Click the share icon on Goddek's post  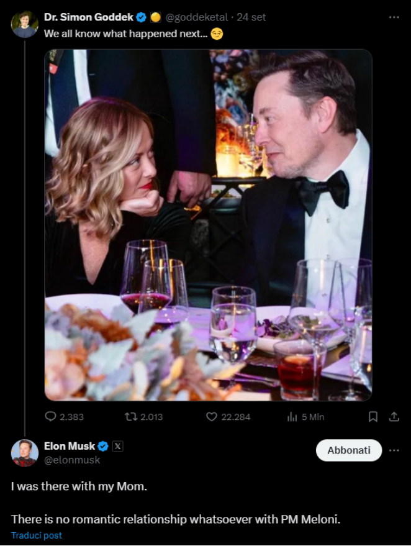click(394, 417)
